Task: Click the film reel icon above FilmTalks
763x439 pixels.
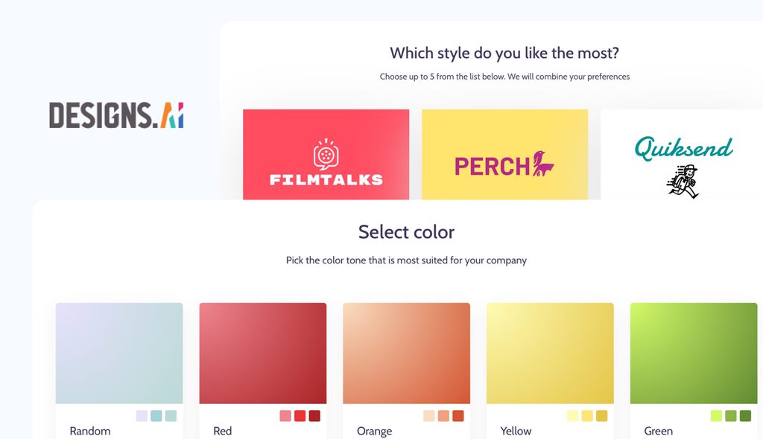Action: (x=326, y=154)
